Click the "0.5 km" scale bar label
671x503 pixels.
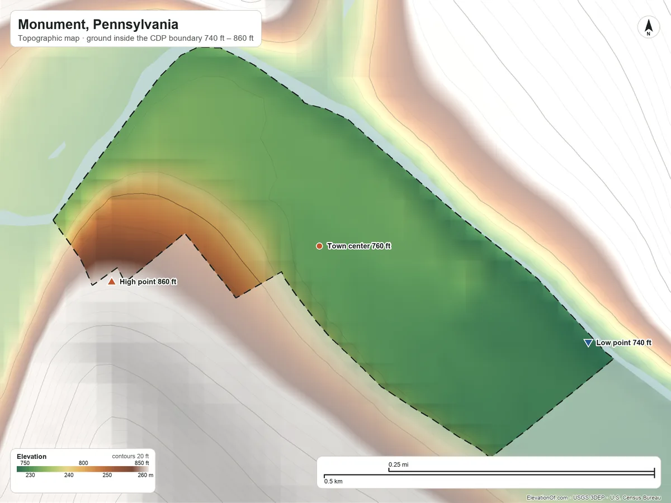[333, 481]
